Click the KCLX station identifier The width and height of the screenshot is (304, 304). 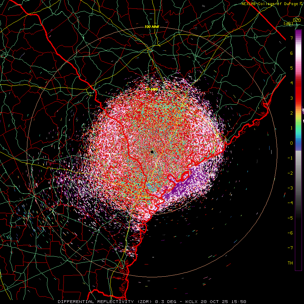tap(192, 302)
